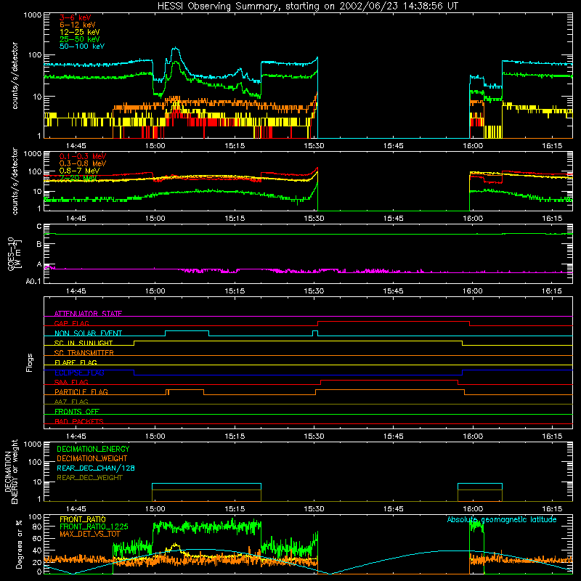
Task: Select the green FRONT_RATIO_1225 legend label
Action: (94, 527)
